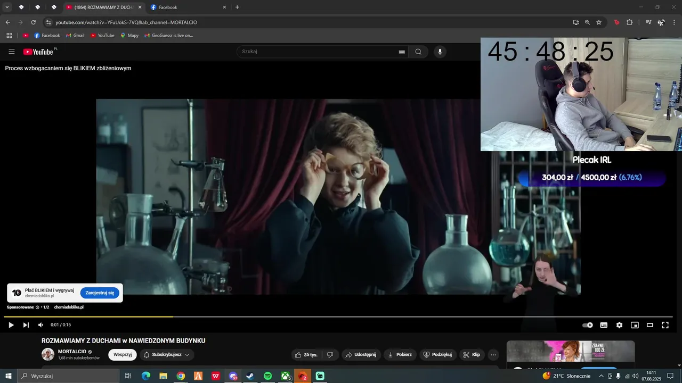Open the tab search dropdown arrow
Screen dimensions: 682x383
pyautogui.click(x=7, y=7)
